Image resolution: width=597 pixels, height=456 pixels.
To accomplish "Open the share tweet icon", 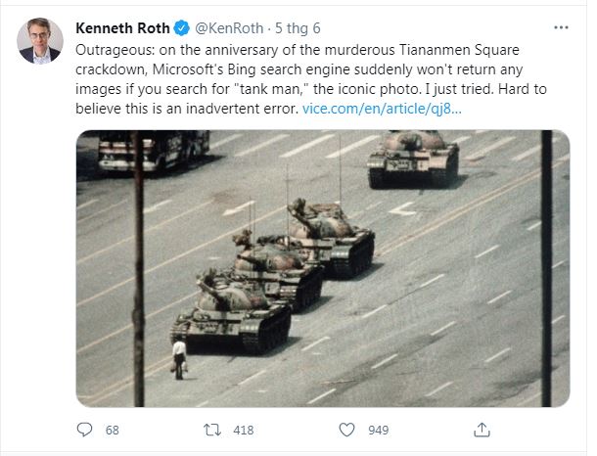I will coord(480,431).
